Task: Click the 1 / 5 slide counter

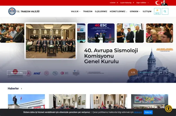Action: point(133,73)
